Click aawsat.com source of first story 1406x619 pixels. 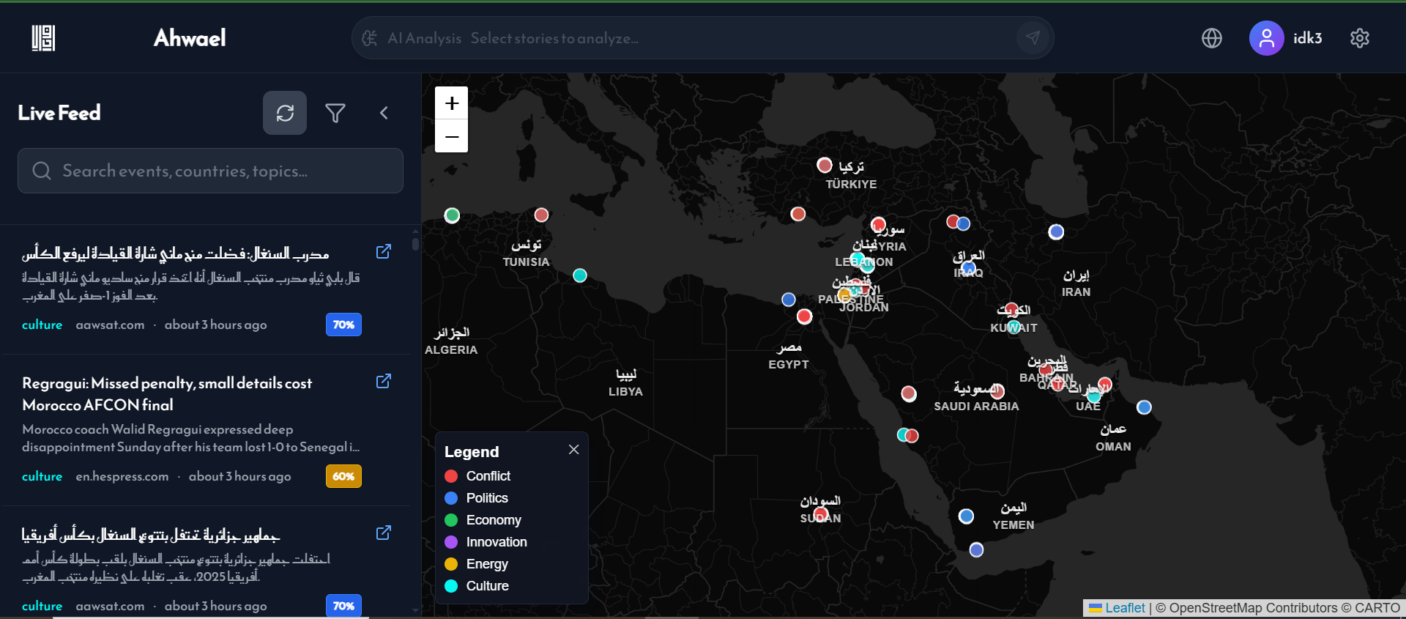pos(110,325)
